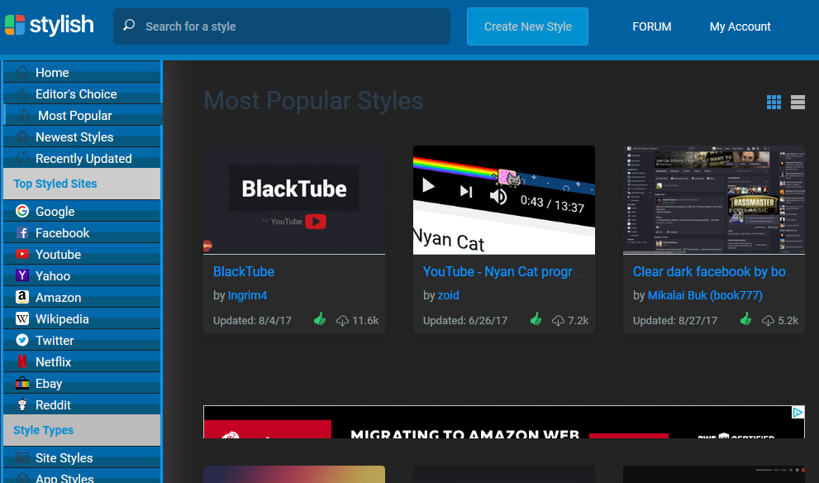Click the Create New Style button
The height and width of the screenshot is (483, 819).
pyautogui.click(x=527, y=26)
